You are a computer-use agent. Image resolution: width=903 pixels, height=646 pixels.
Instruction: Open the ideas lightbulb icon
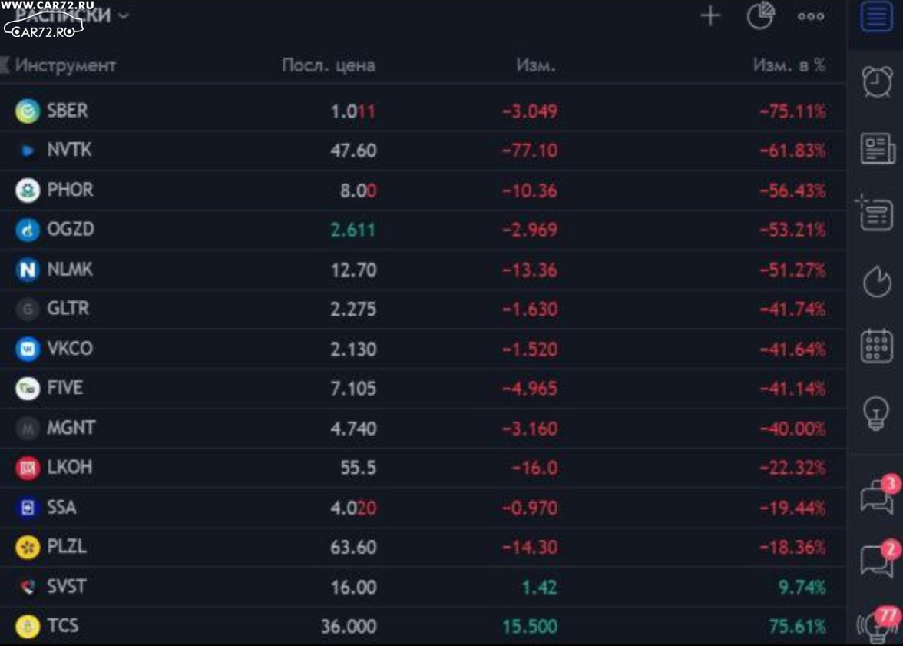coord(876,412)
